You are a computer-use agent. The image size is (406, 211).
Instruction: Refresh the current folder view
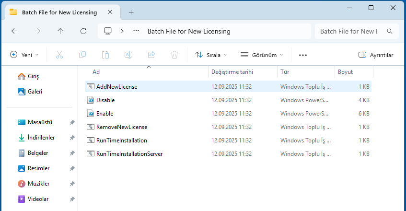point(83,31)
